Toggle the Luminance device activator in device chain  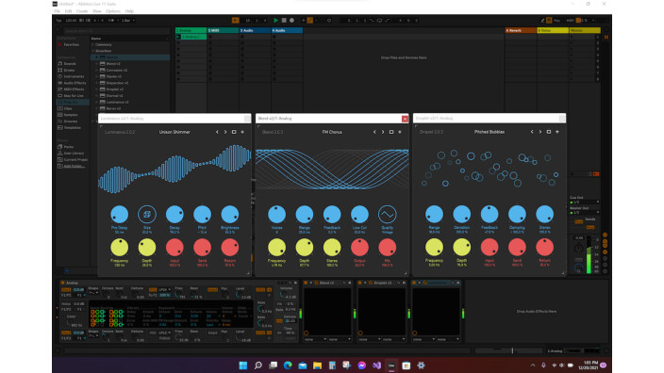point(414,283)
